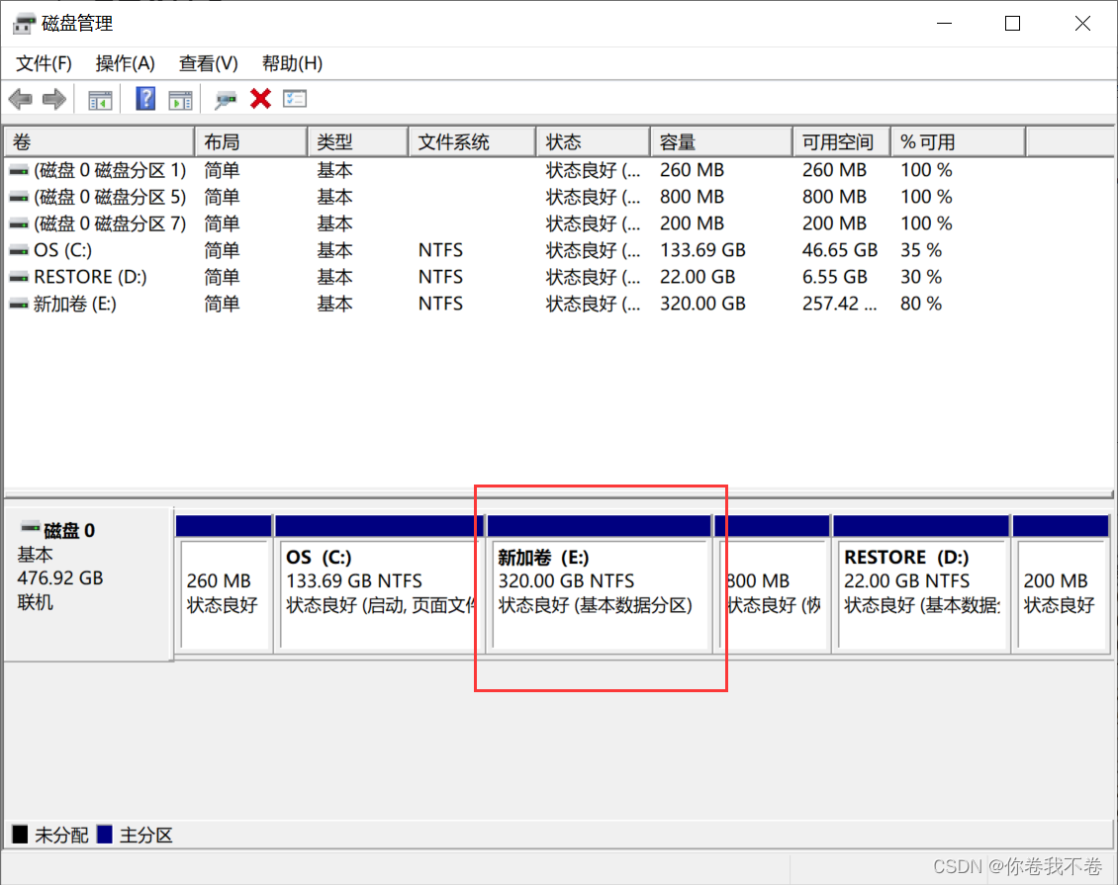Toggle the action pane toolbar icon

[x=180, y=100]
